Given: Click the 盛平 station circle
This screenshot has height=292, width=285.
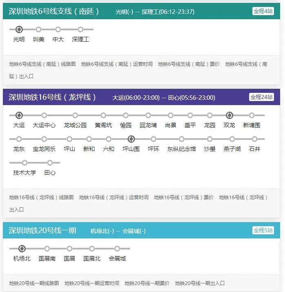Looking at the screenshot, I should 190,115.
